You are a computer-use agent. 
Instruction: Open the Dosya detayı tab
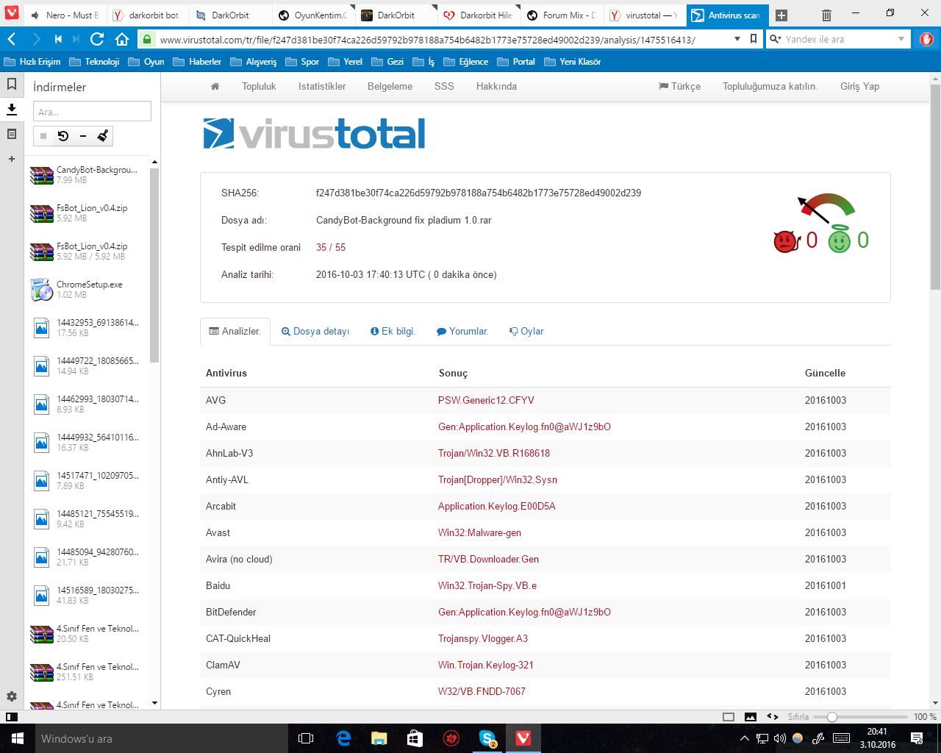315,332
